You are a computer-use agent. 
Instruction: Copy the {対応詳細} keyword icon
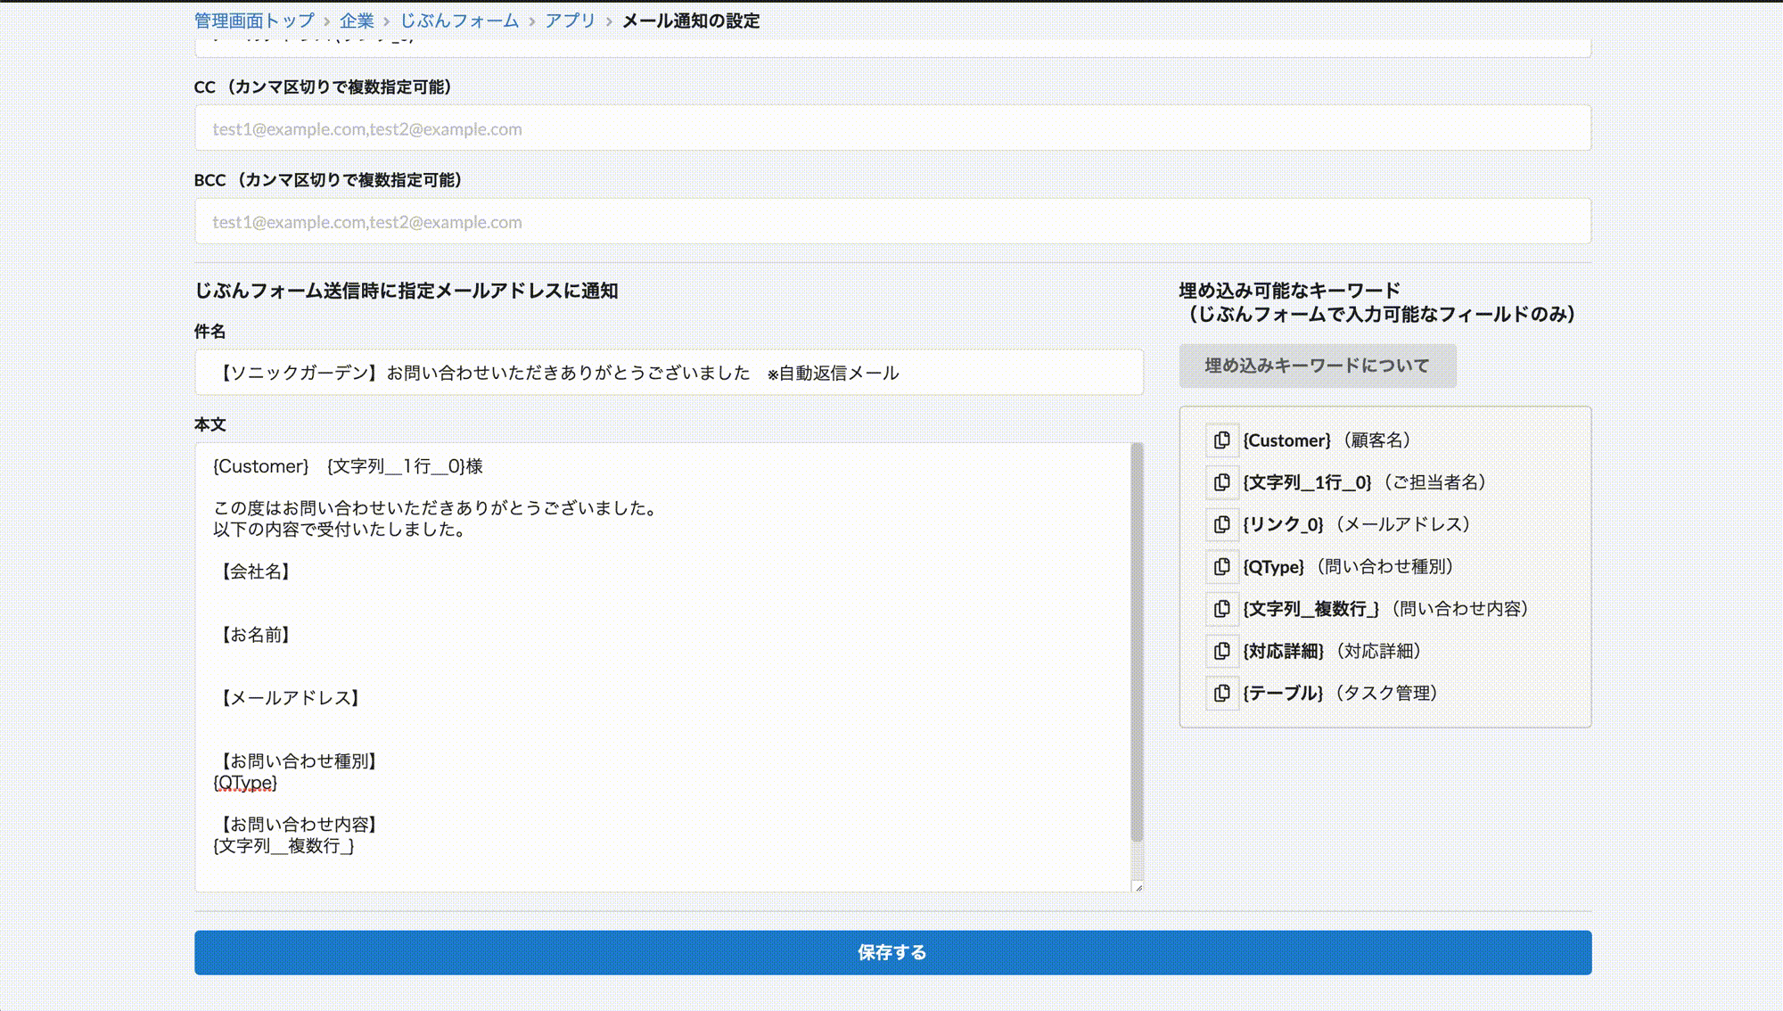[1221, 651]
